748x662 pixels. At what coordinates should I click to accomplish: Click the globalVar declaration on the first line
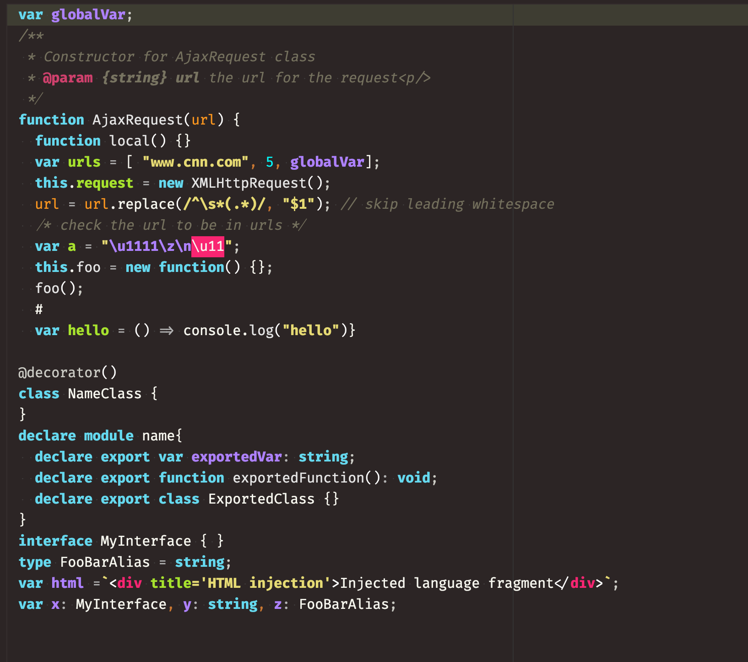click(x=88, y=15)
